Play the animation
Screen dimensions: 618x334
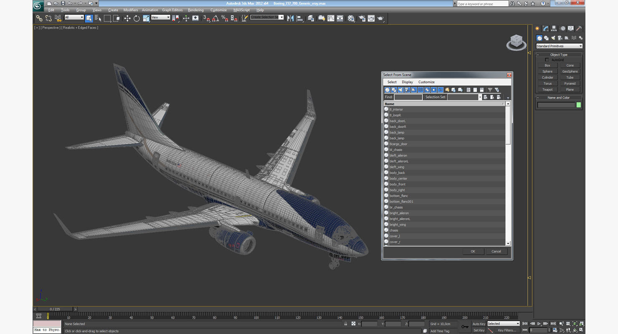coord(539,324)
